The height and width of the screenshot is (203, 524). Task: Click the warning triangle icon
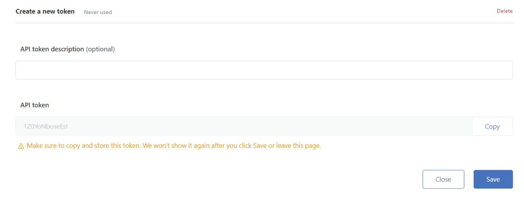[x=21, y=146]
